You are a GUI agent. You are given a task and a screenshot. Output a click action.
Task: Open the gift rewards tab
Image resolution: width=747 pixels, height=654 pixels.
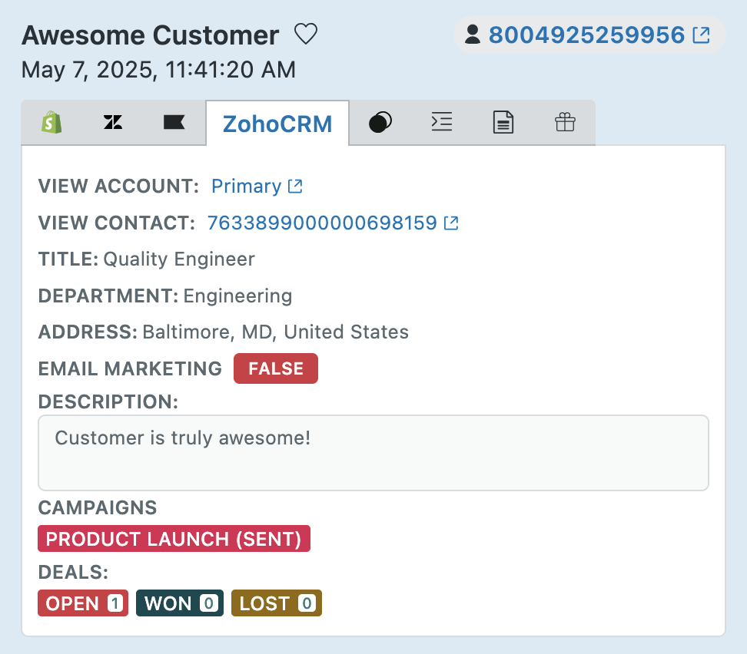565,122
